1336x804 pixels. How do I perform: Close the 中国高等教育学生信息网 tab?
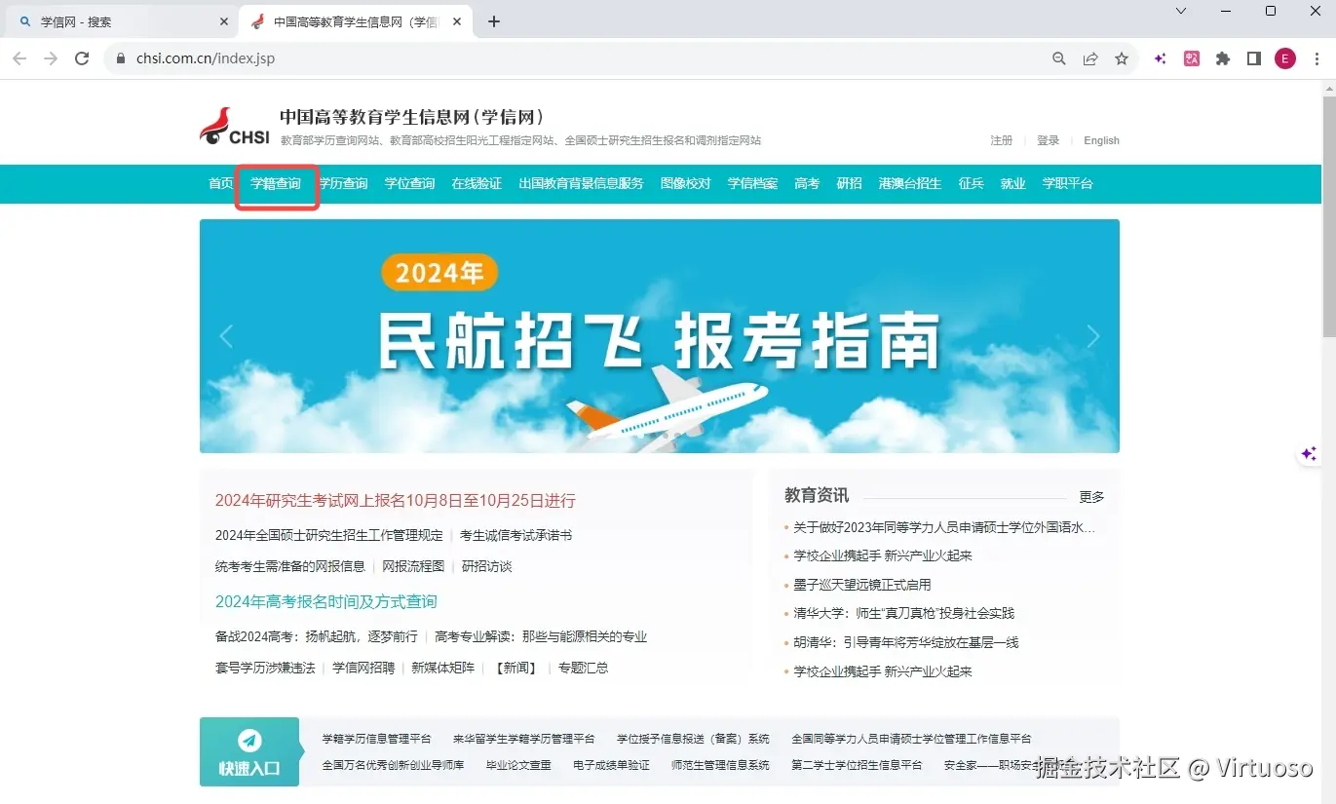(x=457, y=21)
